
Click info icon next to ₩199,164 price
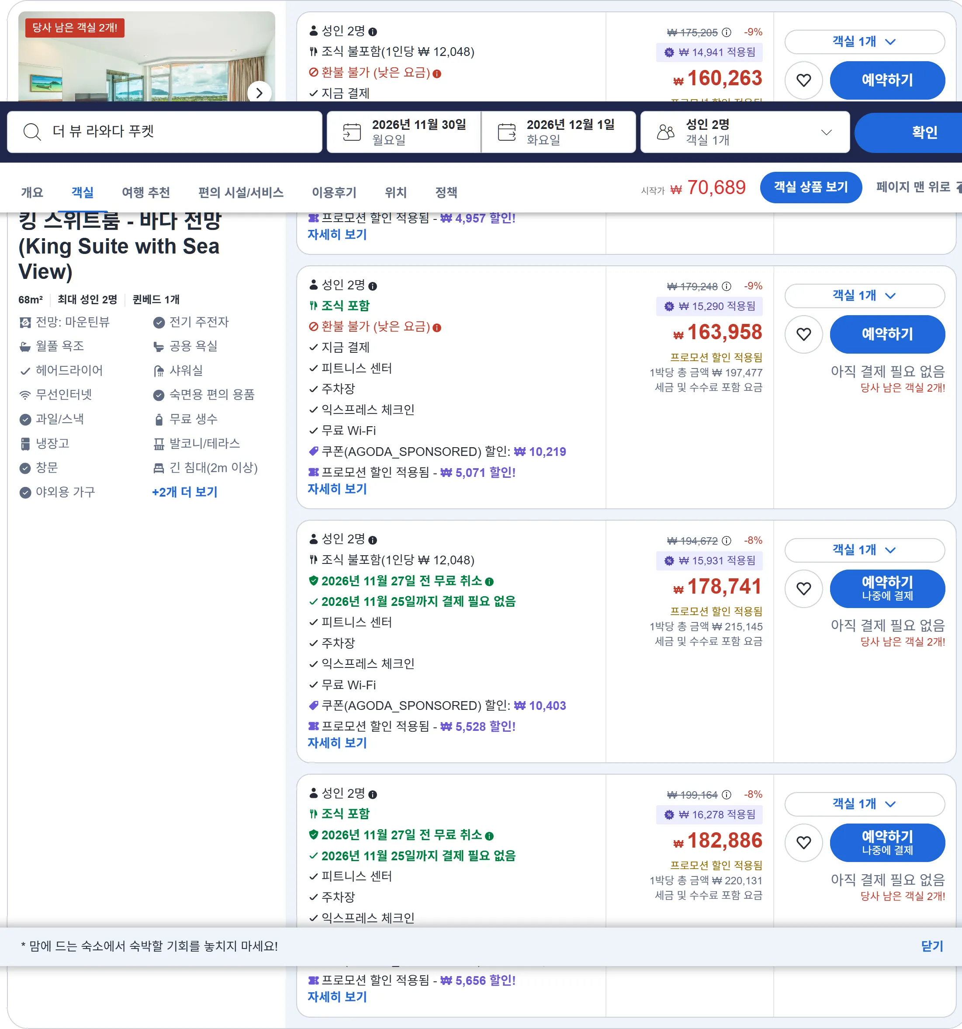coord(727,795)
